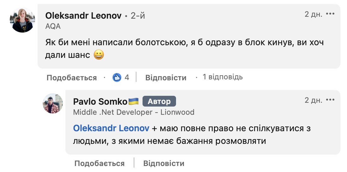Viewport: 347px width, 172px height.
Task: Click the Ukrainian flag beside Pavlo Somko's name
Action: [133, 101]
